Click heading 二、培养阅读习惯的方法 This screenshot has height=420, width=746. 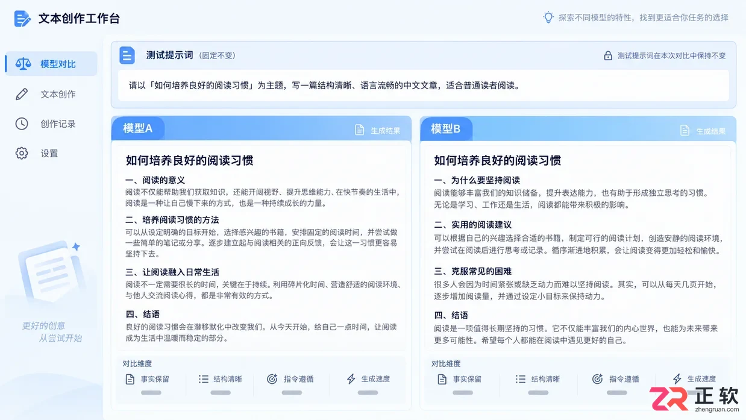172,220
